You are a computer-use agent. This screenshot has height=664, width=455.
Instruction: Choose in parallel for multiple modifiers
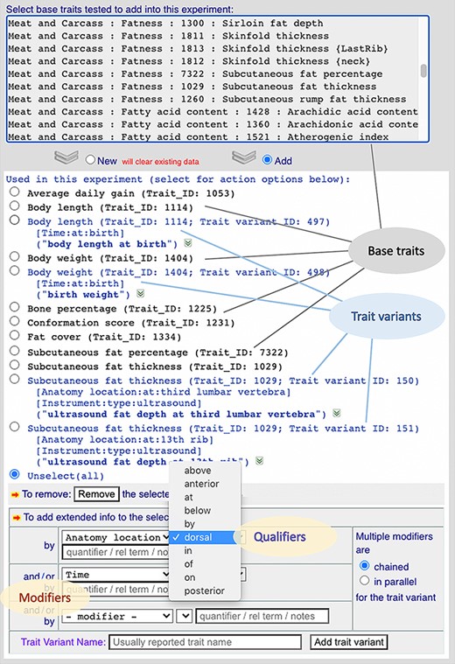pyautogui.click(x=364, y=581)
